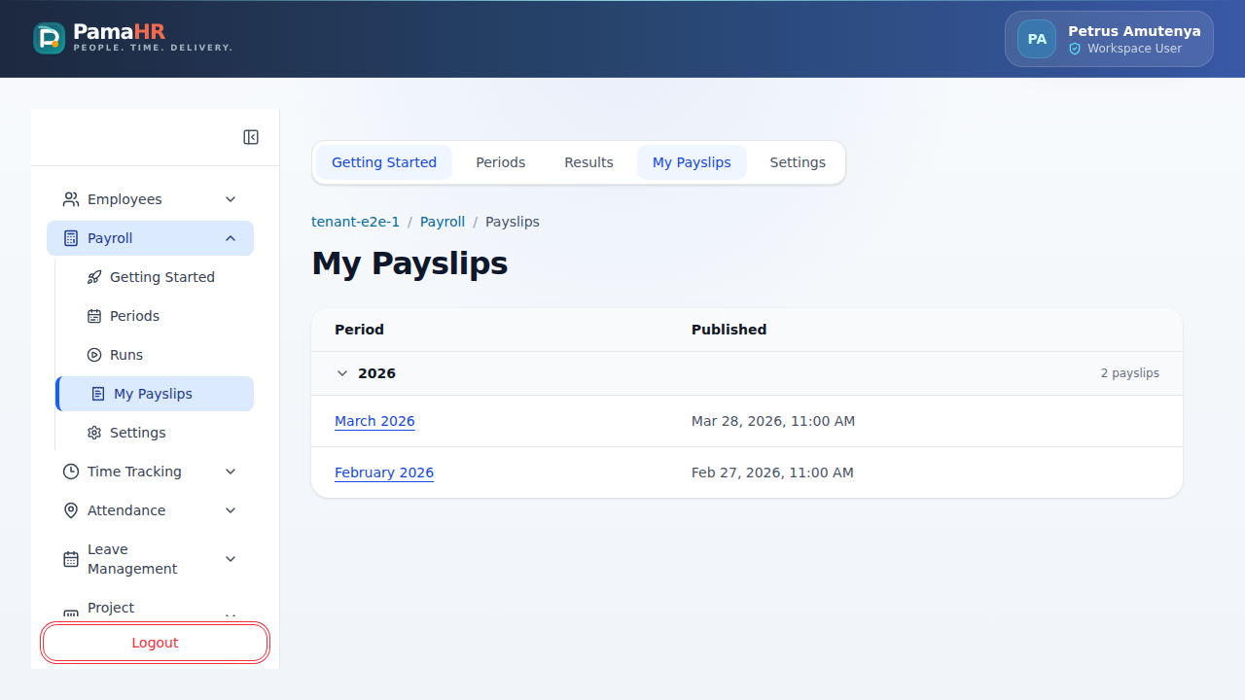Go to Payroll breadcrumb link
This screenshot has width=1245, height=700.
(x=443, y=222)
